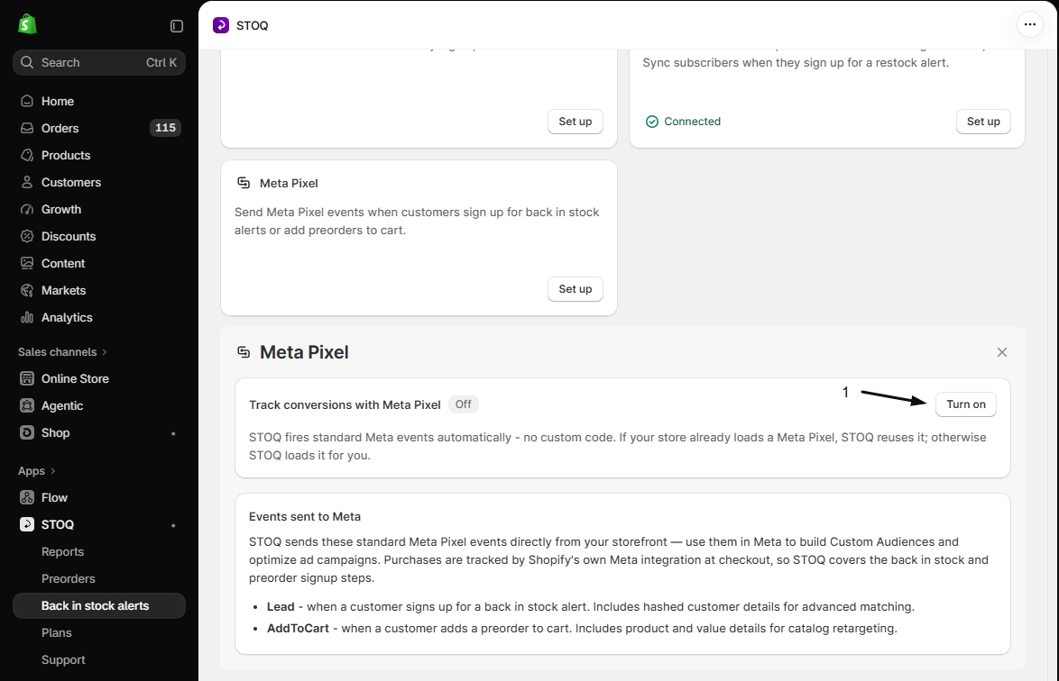Viewport: 1059px width, 681px height.
Task: Click the Agentic channel icon
Action: pos(27,405)
